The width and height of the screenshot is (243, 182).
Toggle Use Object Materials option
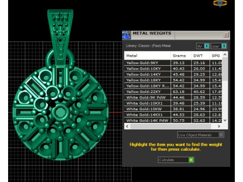tap(200, 135)
